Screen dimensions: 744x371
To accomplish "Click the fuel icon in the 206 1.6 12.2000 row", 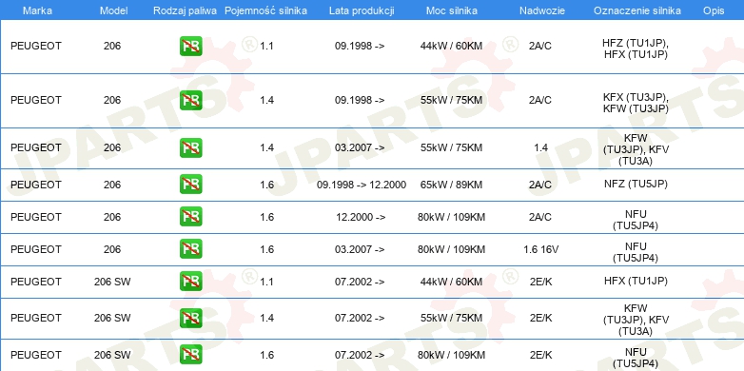I will pyautogui.click(x=190, y=216).
